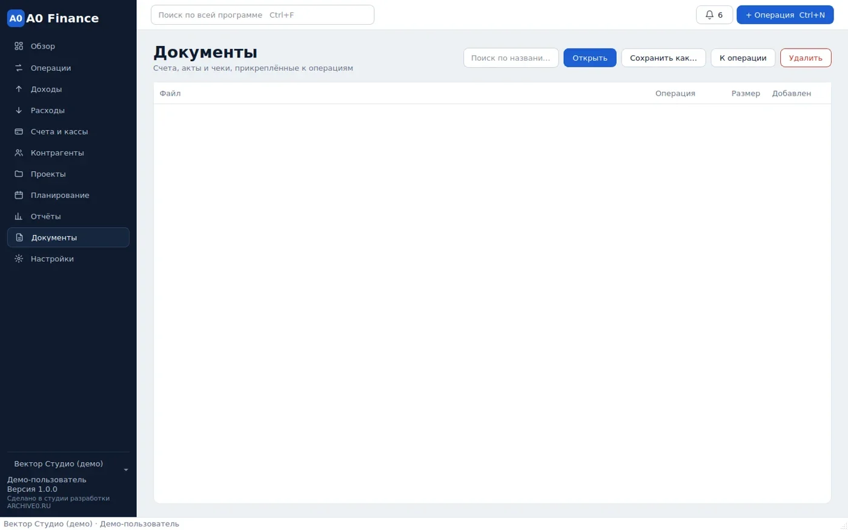The image size is (848, 530).
Task: Click the Планирование calendar icon
Action: tap(19, 195)
